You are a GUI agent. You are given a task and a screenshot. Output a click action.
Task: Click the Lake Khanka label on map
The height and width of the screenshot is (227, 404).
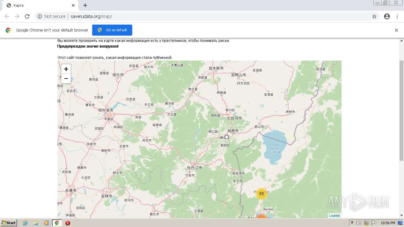click(276, 148)
